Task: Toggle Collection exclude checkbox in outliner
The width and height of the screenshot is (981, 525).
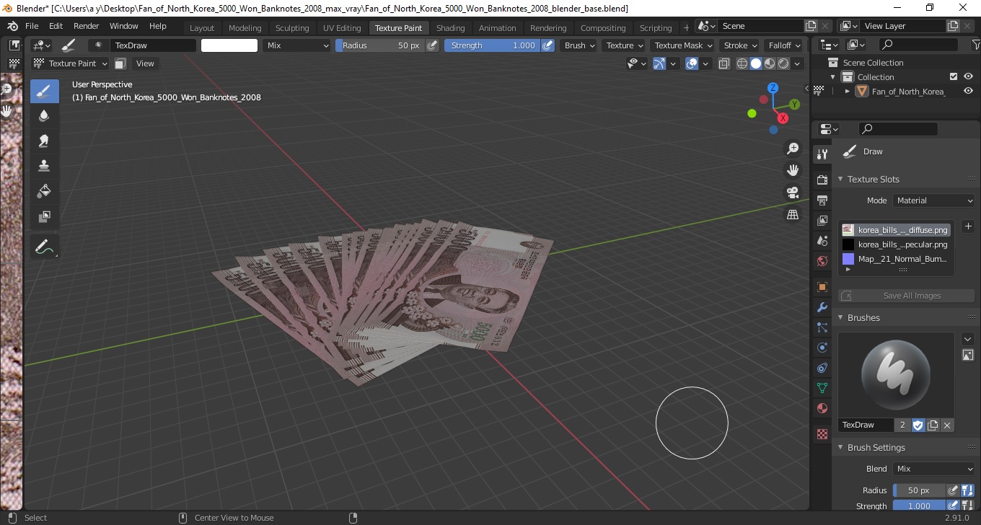Action: (954, 76)
